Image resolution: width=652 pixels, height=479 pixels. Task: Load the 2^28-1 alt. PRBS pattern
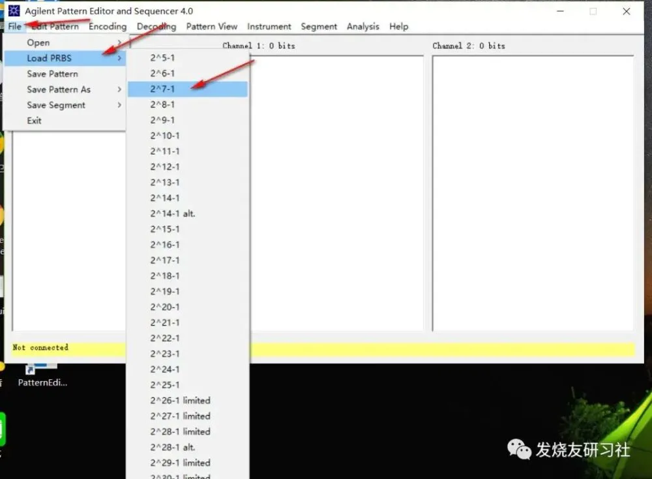click(x=188, y=447)
